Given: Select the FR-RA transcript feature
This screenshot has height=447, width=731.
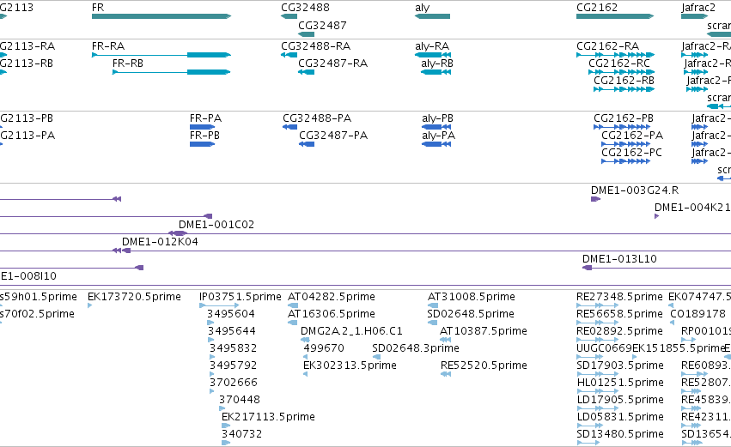Looking at the screenshot, I should 161,55.
